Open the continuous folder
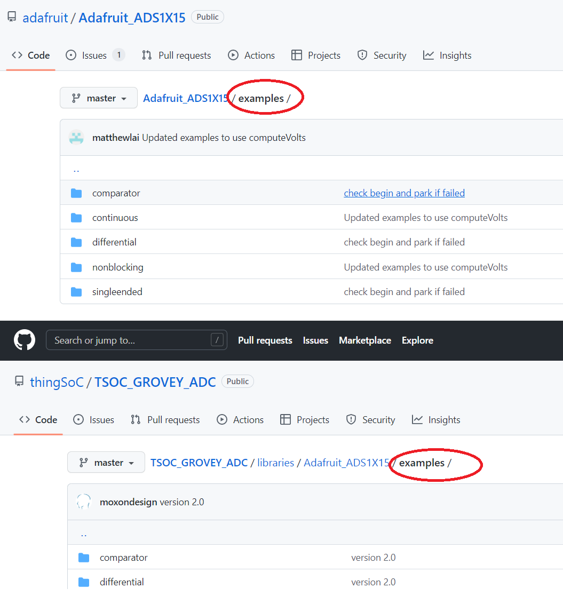Viewport: 563px width, 604px height. click(115, 218)
